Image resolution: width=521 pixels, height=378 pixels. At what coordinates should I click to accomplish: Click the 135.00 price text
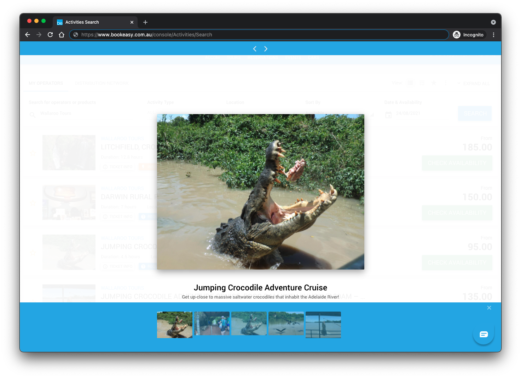click(477, 297)
